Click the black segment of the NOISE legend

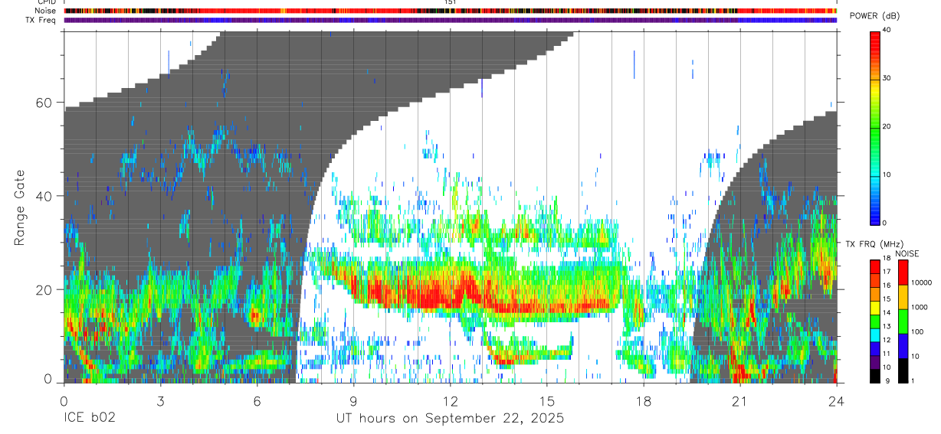[903, 370]
